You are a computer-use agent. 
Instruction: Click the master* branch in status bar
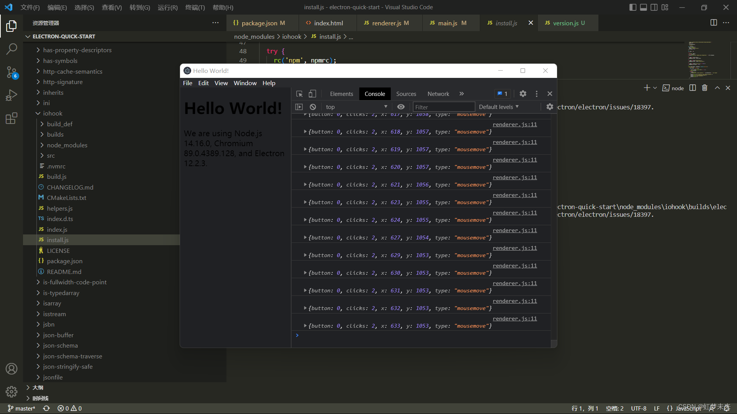pos(21,408)
